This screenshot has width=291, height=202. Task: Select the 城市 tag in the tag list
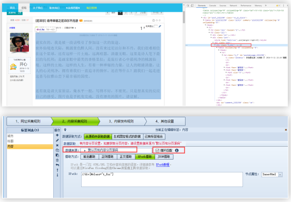30,136
